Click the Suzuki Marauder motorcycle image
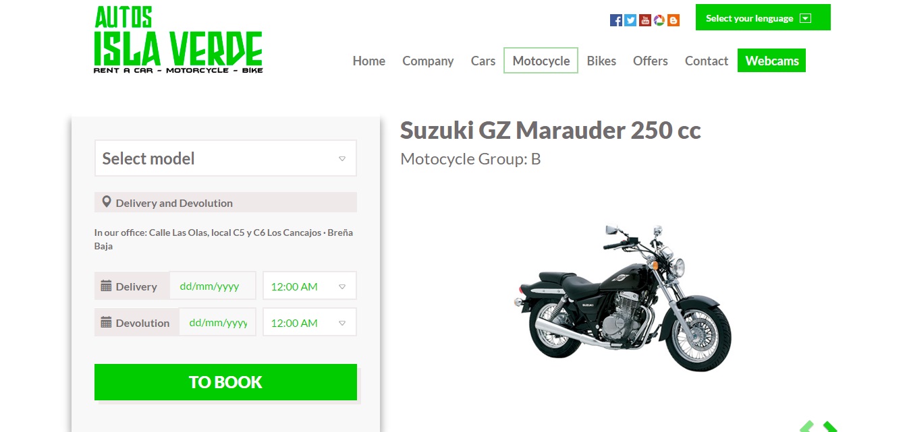The image size is (905, 432). pos(622,298)
